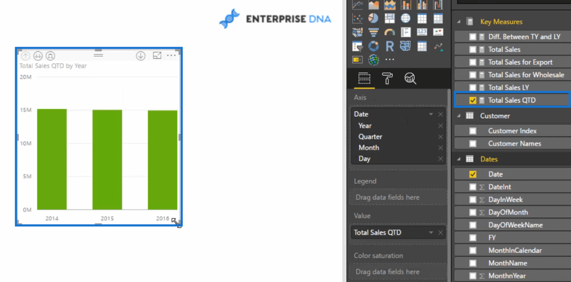Select the KPI visualization icon
Screen dimensions: 571x282
pyautogui.click(x=438, y=32)
